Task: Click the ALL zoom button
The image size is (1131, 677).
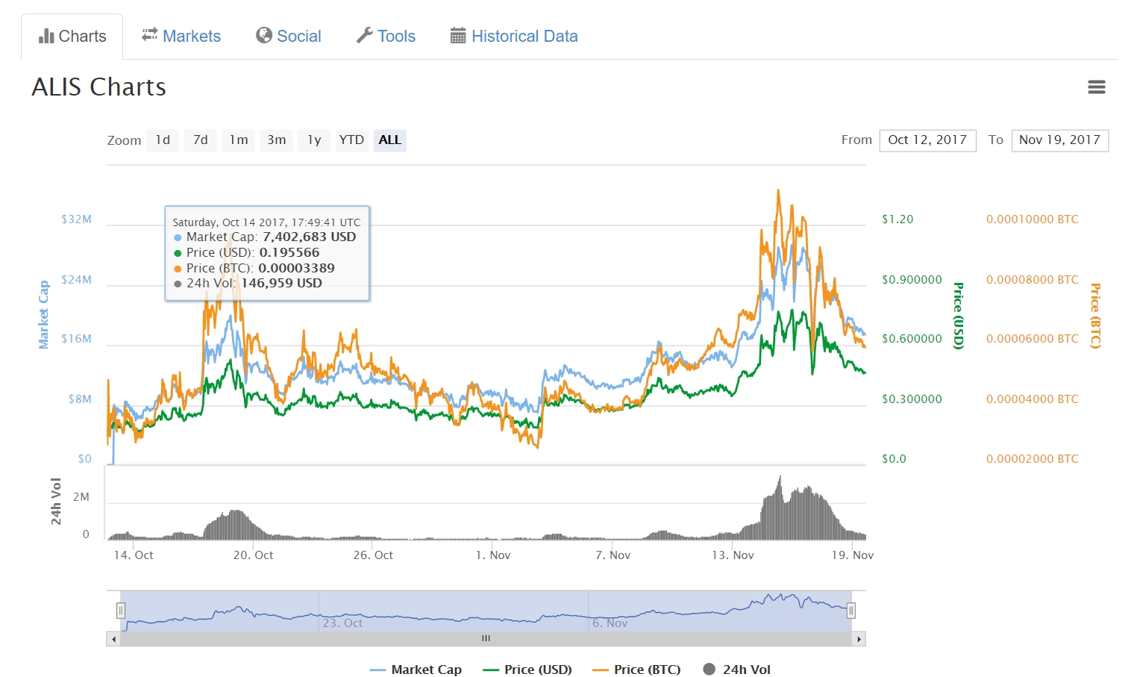Action: [389, 140]
